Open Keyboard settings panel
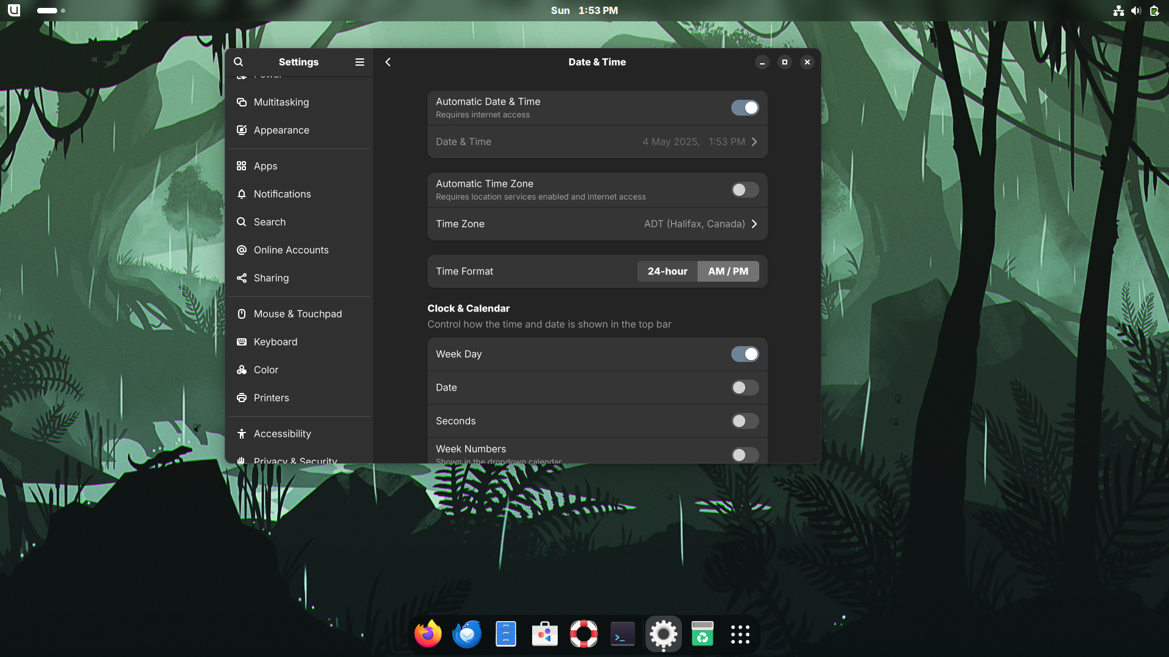The image size is (1169, 657). [299, 342]
